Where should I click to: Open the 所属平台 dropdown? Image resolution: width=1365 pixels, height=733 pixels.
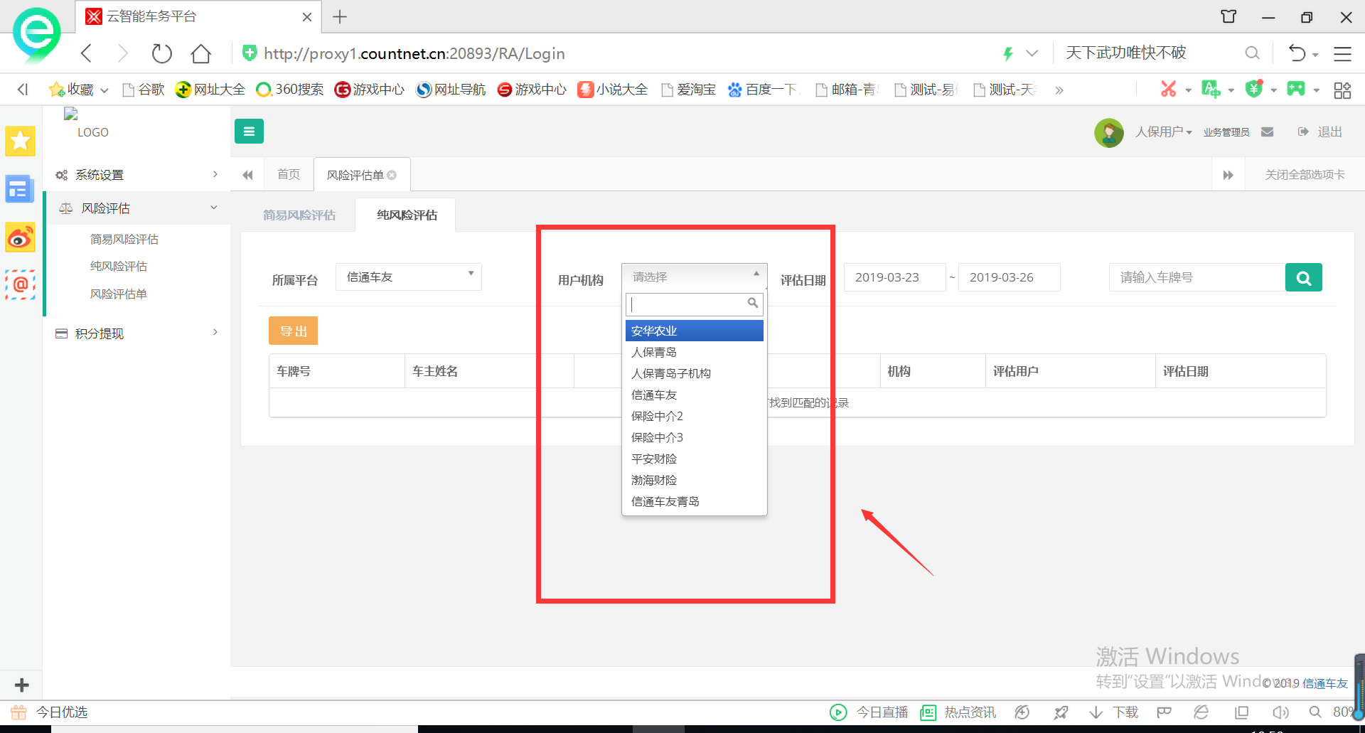[409, 277]
